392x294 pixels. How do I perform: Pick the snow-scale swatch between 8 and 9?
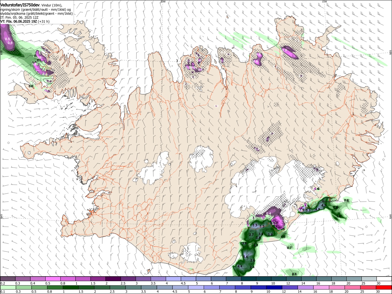click(249, 279)
